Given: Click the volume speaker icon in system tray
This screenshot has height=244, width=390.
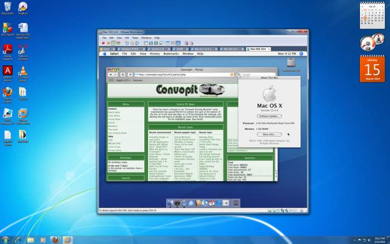Looking at the screenshot, I should [369, 240].
